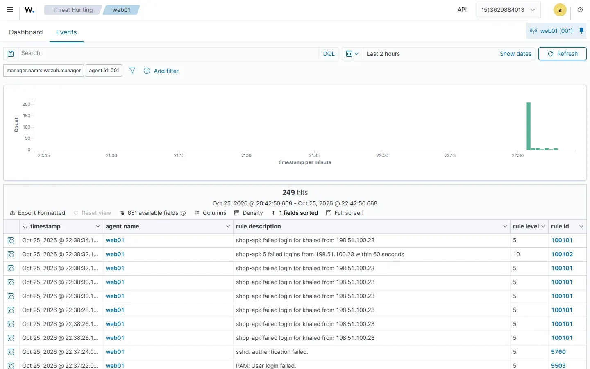The height and width of the screenshot is (369, 590).
Task: Inspect the 22:38:34 event row details
Action: pos(11,241)
